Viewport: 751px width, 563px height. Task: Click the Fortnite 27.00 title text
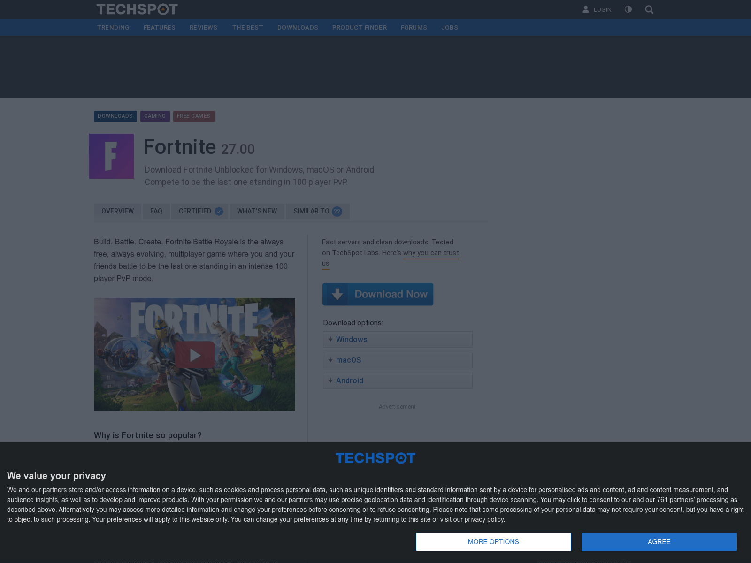tap(199, 147)
